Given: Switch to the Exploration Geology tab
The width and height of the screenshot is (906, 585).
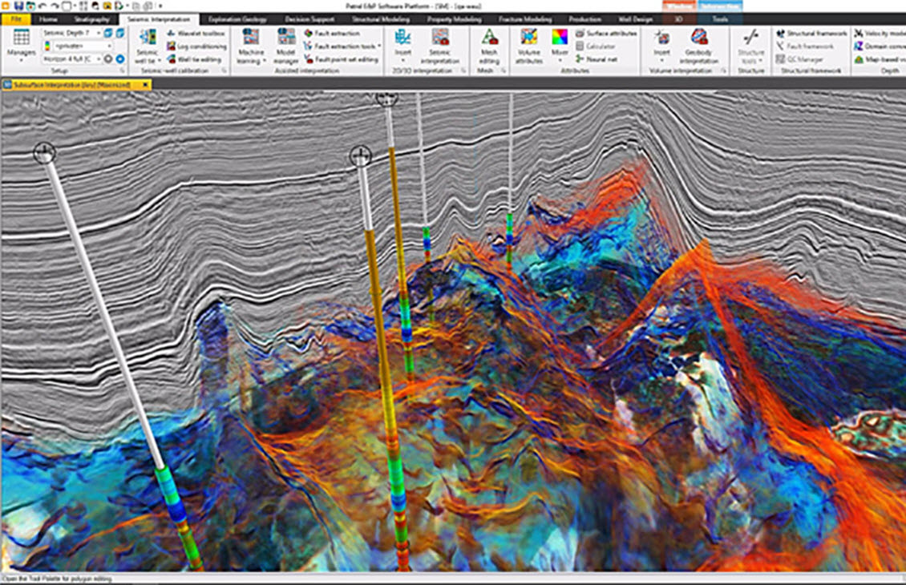Looking at the screenshot, I should pos(237,19).
